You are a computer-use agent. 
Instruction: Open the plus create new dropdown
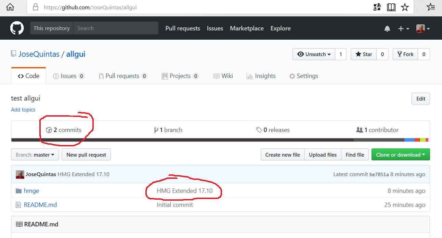click(404, 29)
